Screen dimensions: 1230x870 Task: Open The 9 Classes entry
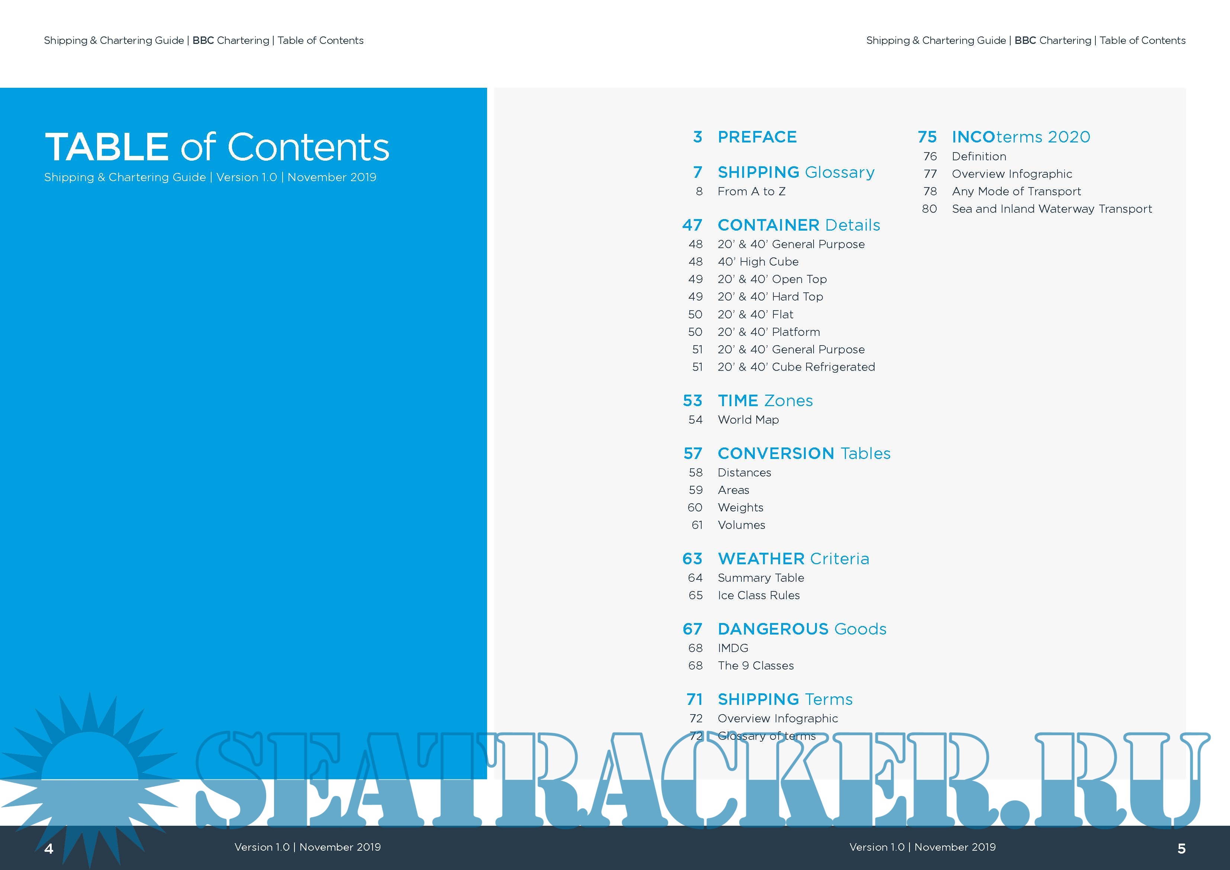(755, 666)
